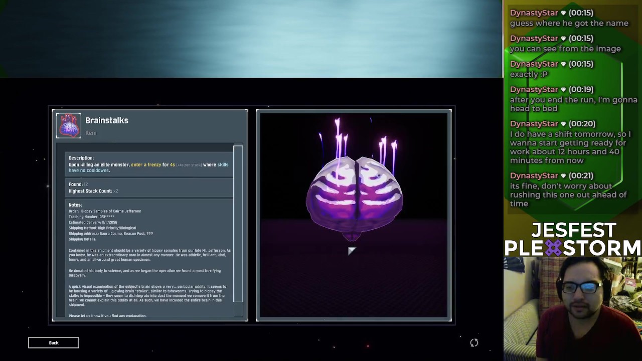This screenshot has width=642, height=361.
Task: Click the circular arrows icon at bottom right
Action: pos(474,342)
